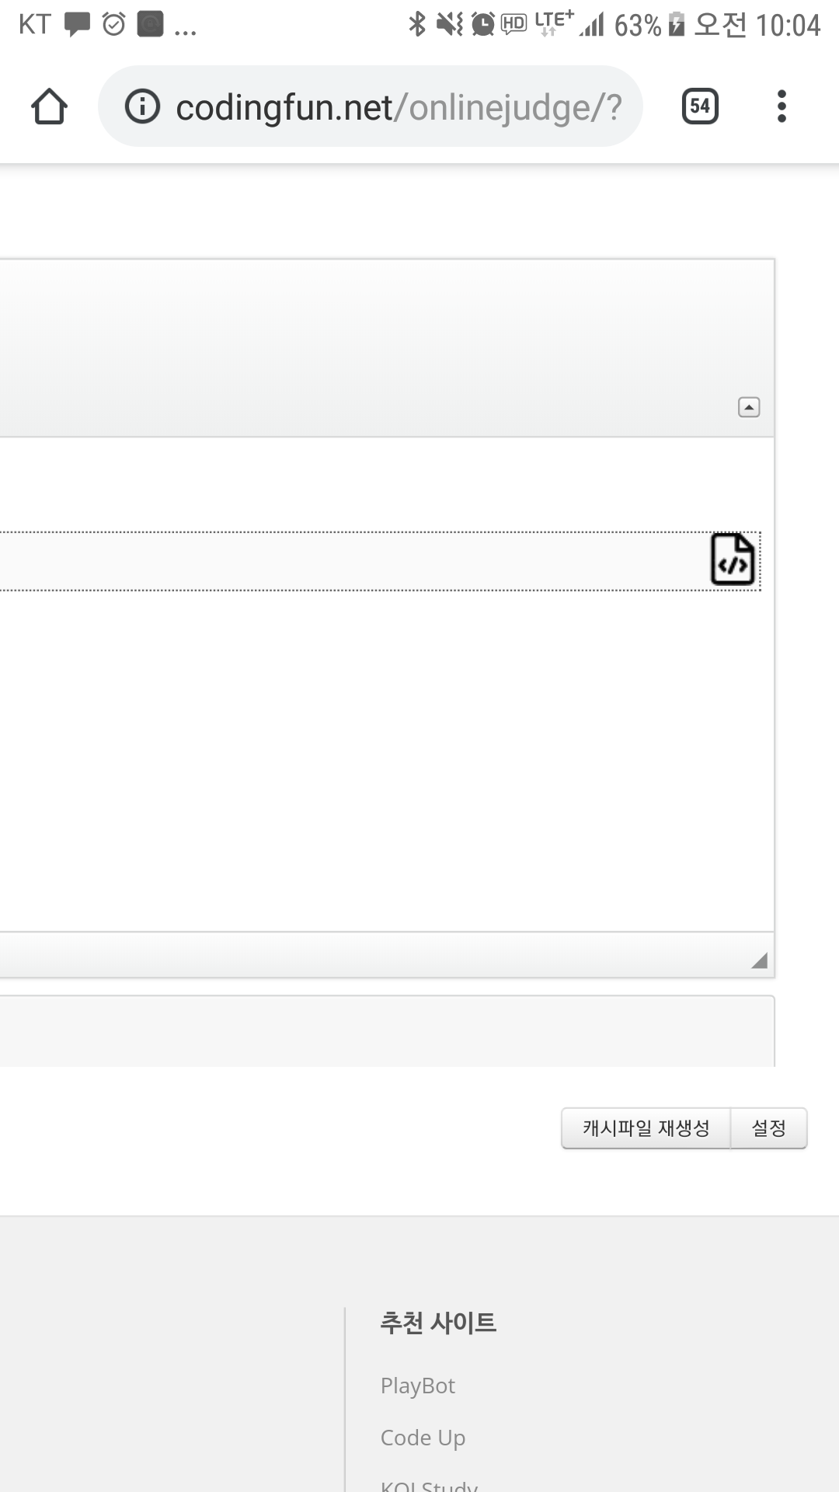Screen dimensions: 839x1492
Task: Tap the muted sound status icon
Action: [x=449, y=24]
